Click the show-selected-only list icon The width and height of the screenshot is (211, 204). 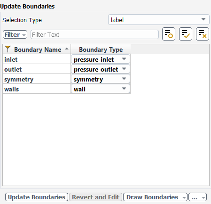coord(169,34)
